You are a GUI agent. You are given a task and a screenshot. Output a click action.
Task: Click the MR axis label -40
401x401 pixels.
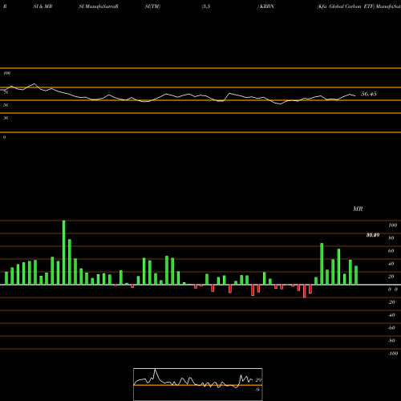click(391, 315)
